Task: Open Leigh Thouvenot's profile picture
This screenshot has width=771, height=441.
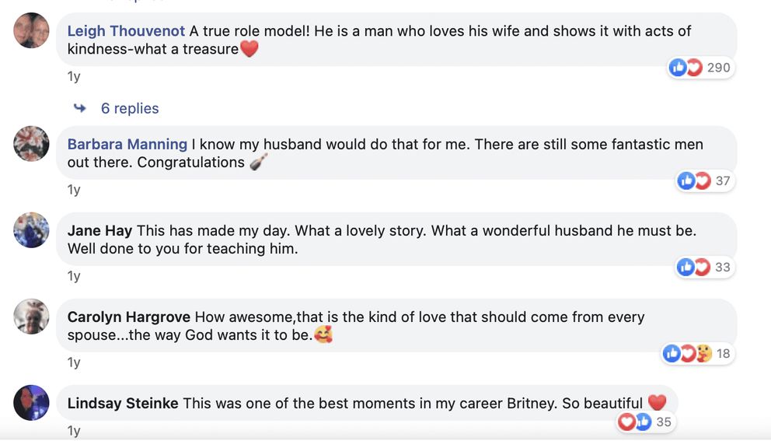Action: pyautogui.click(x=31, y=30)
